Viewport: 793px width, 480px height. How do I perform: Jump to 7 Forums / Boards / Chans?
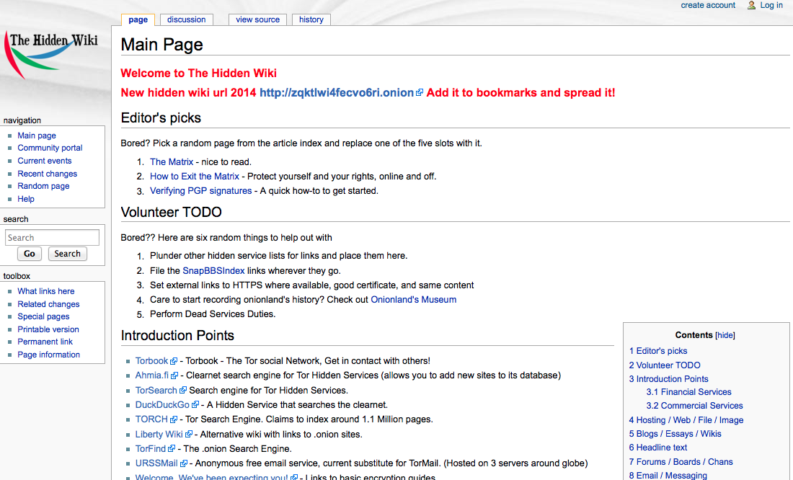681,462
